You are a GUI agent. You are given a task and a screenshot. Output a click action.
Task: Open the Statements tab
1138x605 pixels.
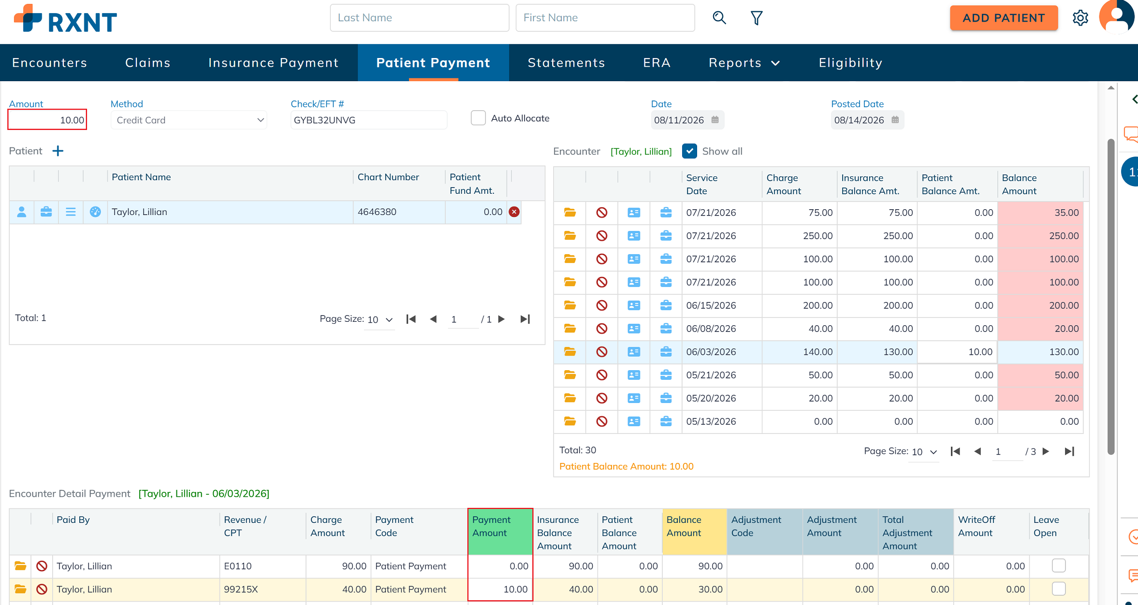pos(566,63)
